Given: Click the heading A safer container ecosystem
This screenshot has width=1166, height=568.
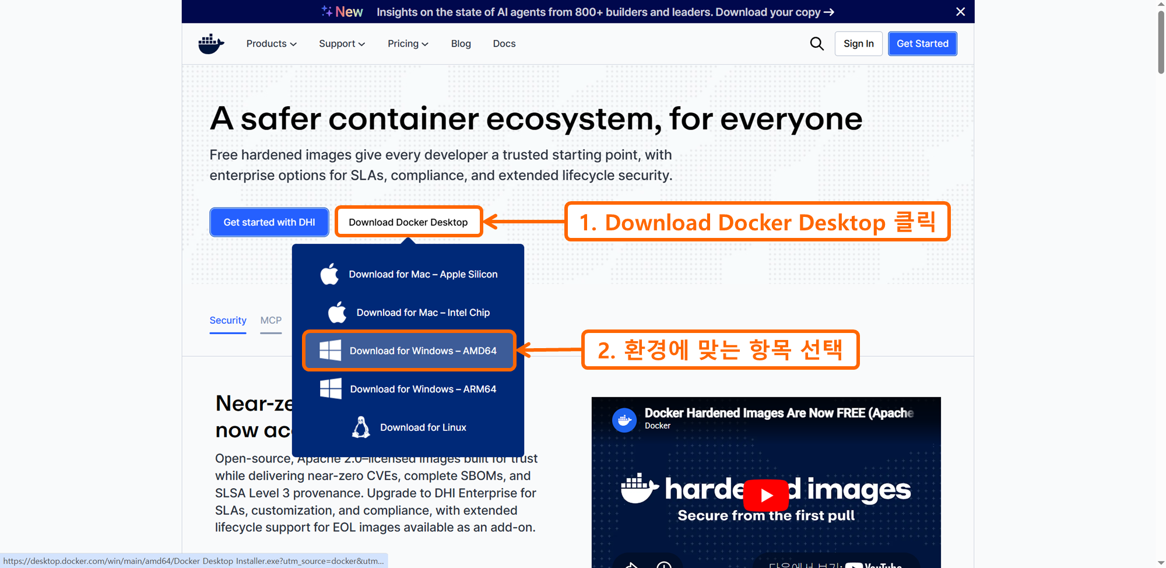Looking at the screenshot, I should (x=536, y=119).
